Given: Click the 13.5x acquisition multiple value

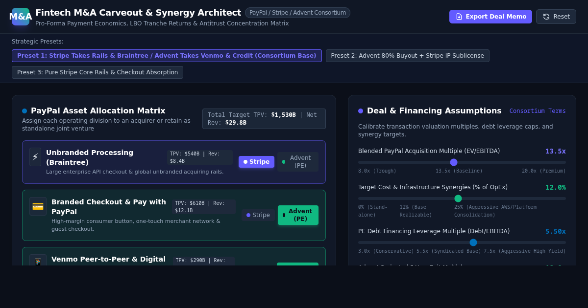Looking at the screenshot, I should click(x=556, y=151).
